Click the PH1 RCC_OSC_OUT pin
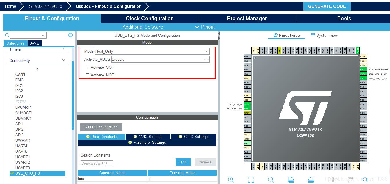The image size is (390, 184). pyautogui.click(x=247, y=108)
